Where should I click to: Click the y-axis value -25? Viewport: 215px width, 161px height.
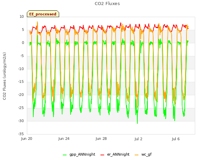coord(21,108)
